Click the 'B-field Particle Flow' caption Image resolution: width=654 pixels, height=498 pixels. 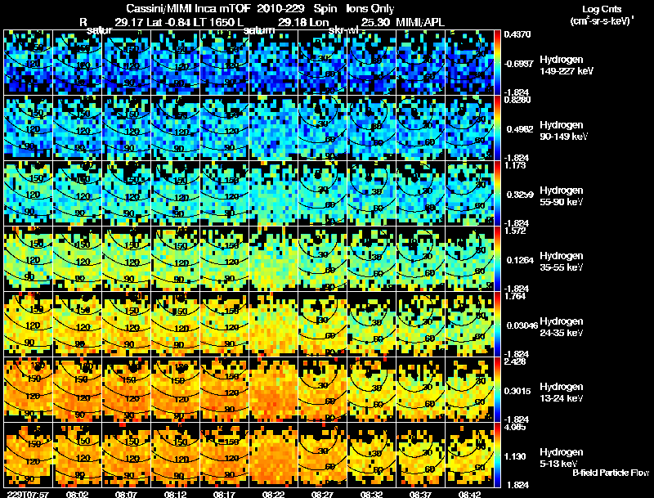(611, 473)
